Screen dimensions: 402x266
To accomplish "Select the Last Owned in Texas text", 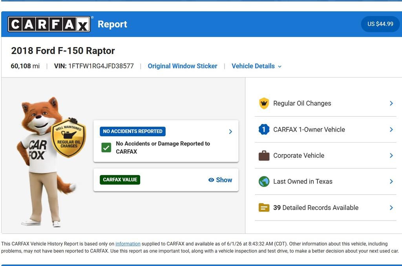I will (x=303, y=182).
